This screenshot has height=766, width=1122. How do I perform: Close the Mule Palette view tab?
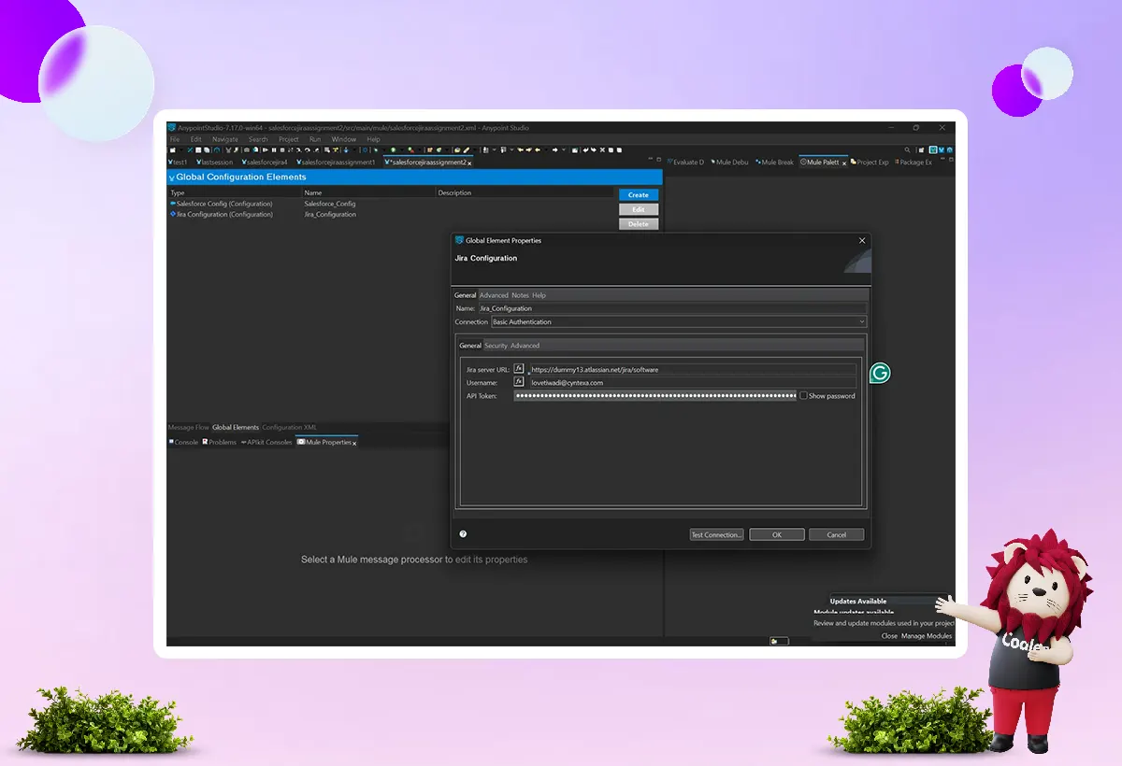tap(844, 163)
